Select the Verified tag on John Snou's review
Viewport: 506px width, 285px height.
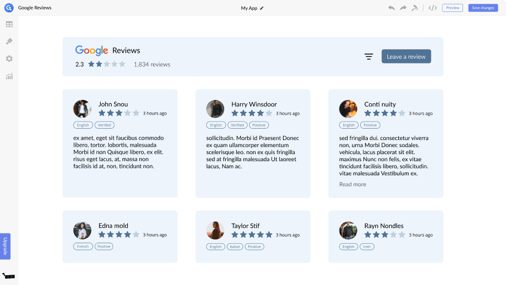pyautogui.click(x=104, y=125)
